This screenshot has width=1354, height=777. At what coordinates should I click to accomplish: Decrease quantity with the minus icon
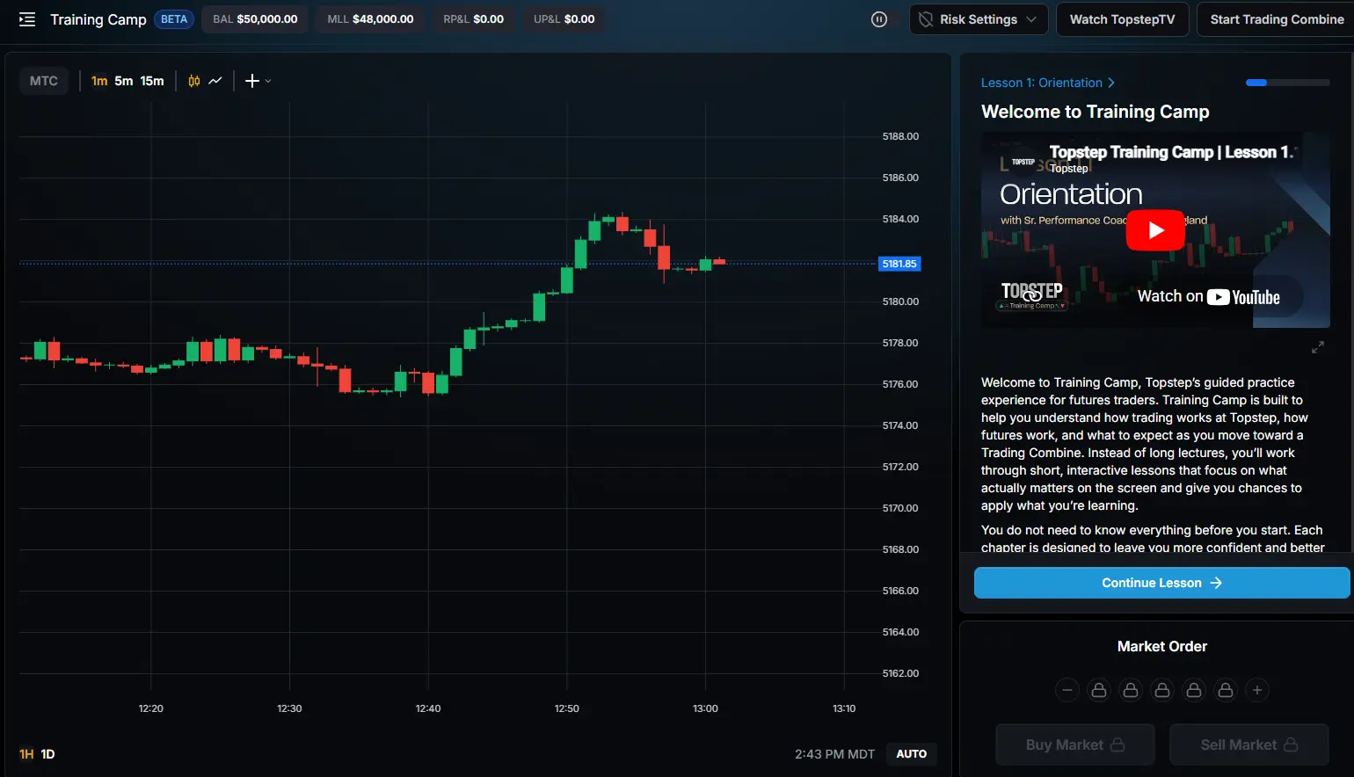tap(1066, 690)
